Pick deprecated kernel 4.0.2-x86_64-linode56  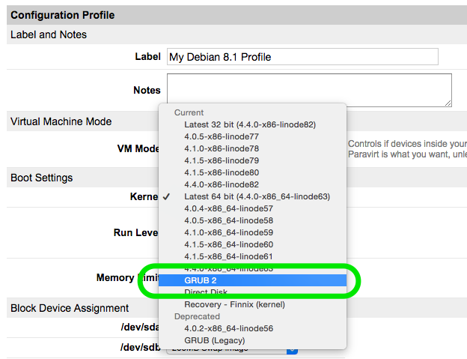[228, 328]
